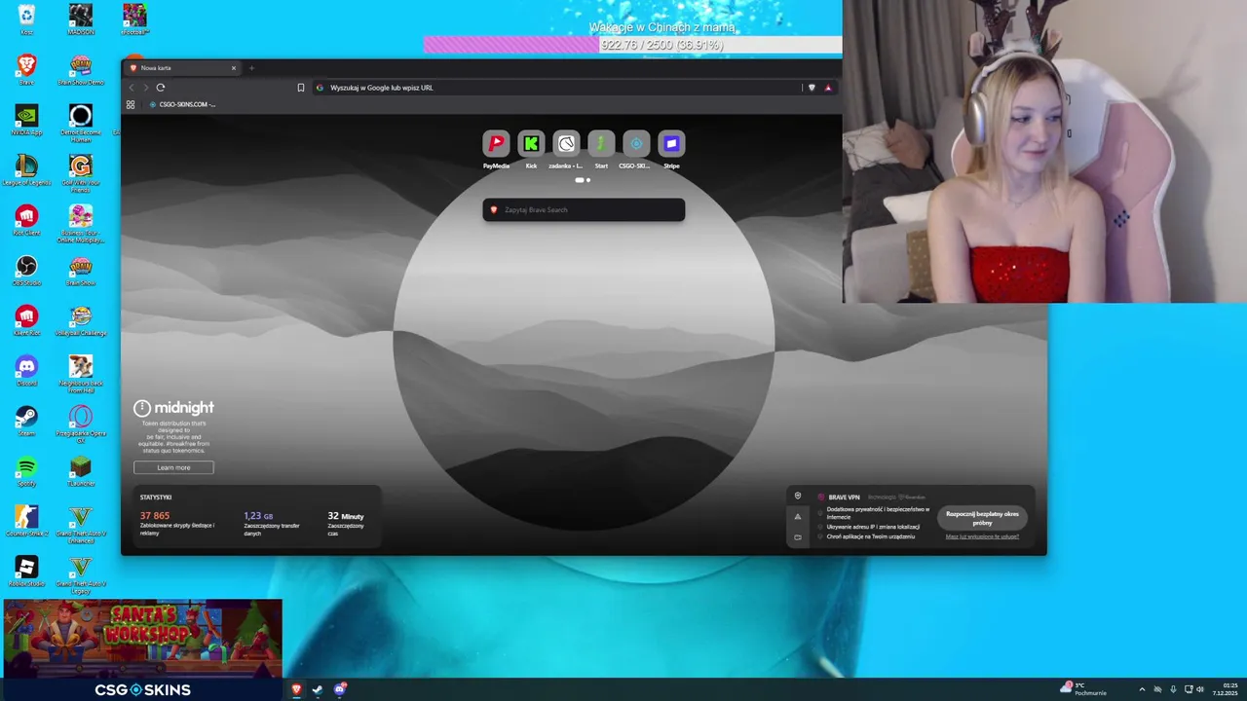Viewport: 1247px width, 701px height.
Task: Open the TLauncher desktop icon
Action: pyautogui.click(x=81, y=471)
